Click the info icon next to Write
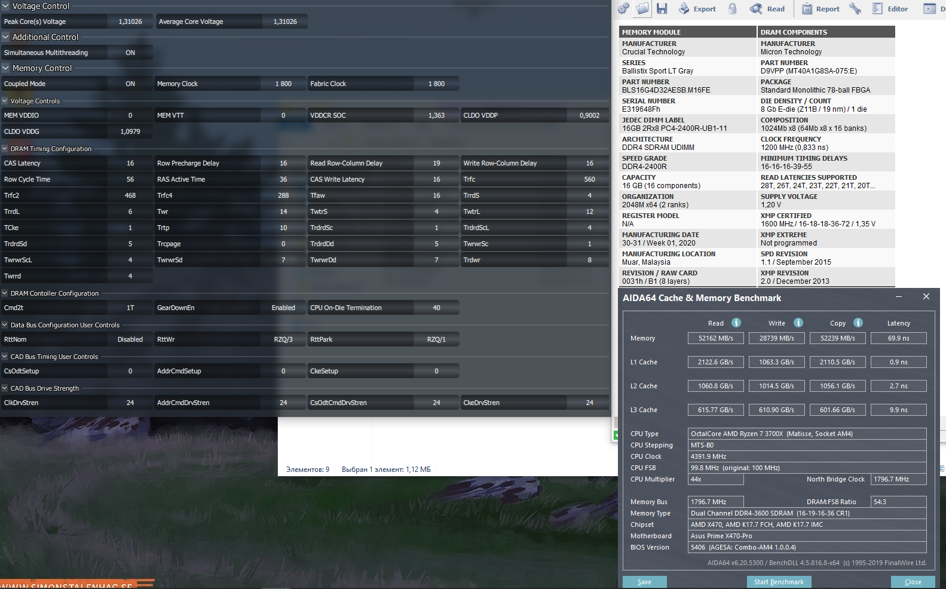 (x=798, y=323)
